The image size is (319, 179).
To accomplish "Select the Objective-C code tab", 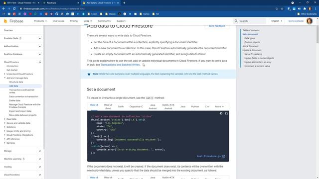I will [x=136, y=106].
